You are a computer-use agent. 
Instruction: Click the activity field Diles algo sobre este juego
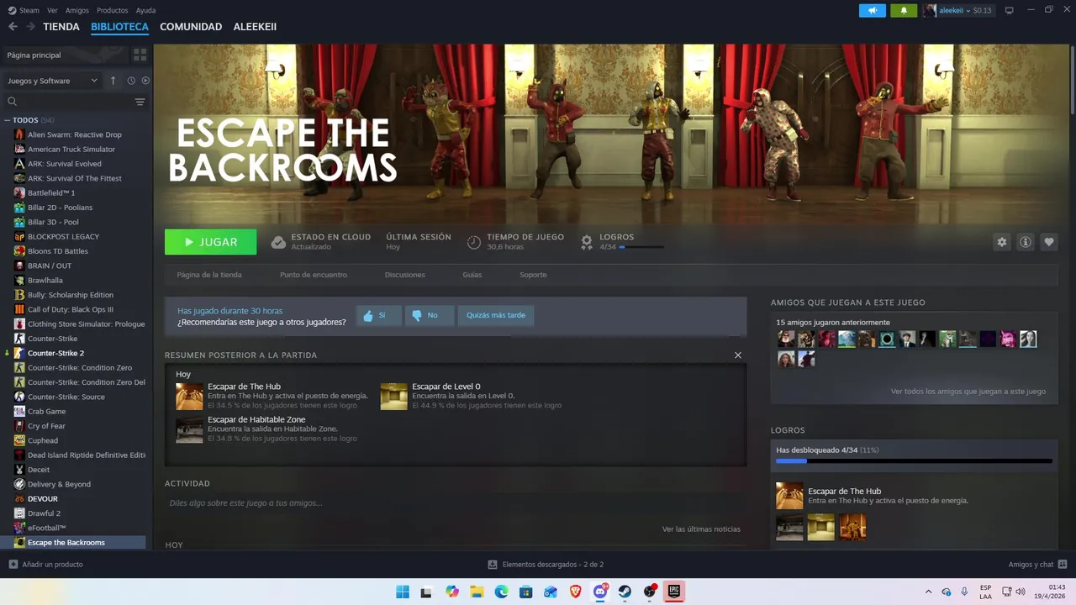tap(455, 502)
